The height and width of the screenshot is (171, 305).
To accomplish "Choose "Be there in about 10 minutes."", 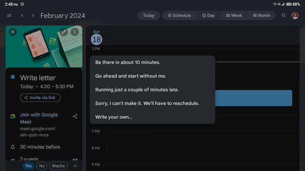I will (x=128, y=62).
